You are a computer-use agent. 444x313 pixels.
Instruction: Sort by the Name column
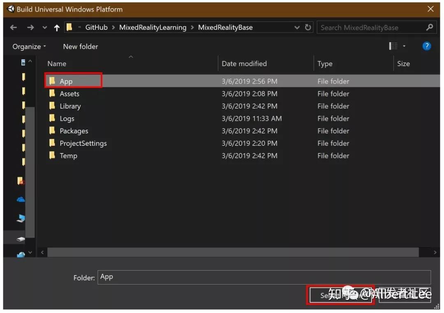(57, 64)
